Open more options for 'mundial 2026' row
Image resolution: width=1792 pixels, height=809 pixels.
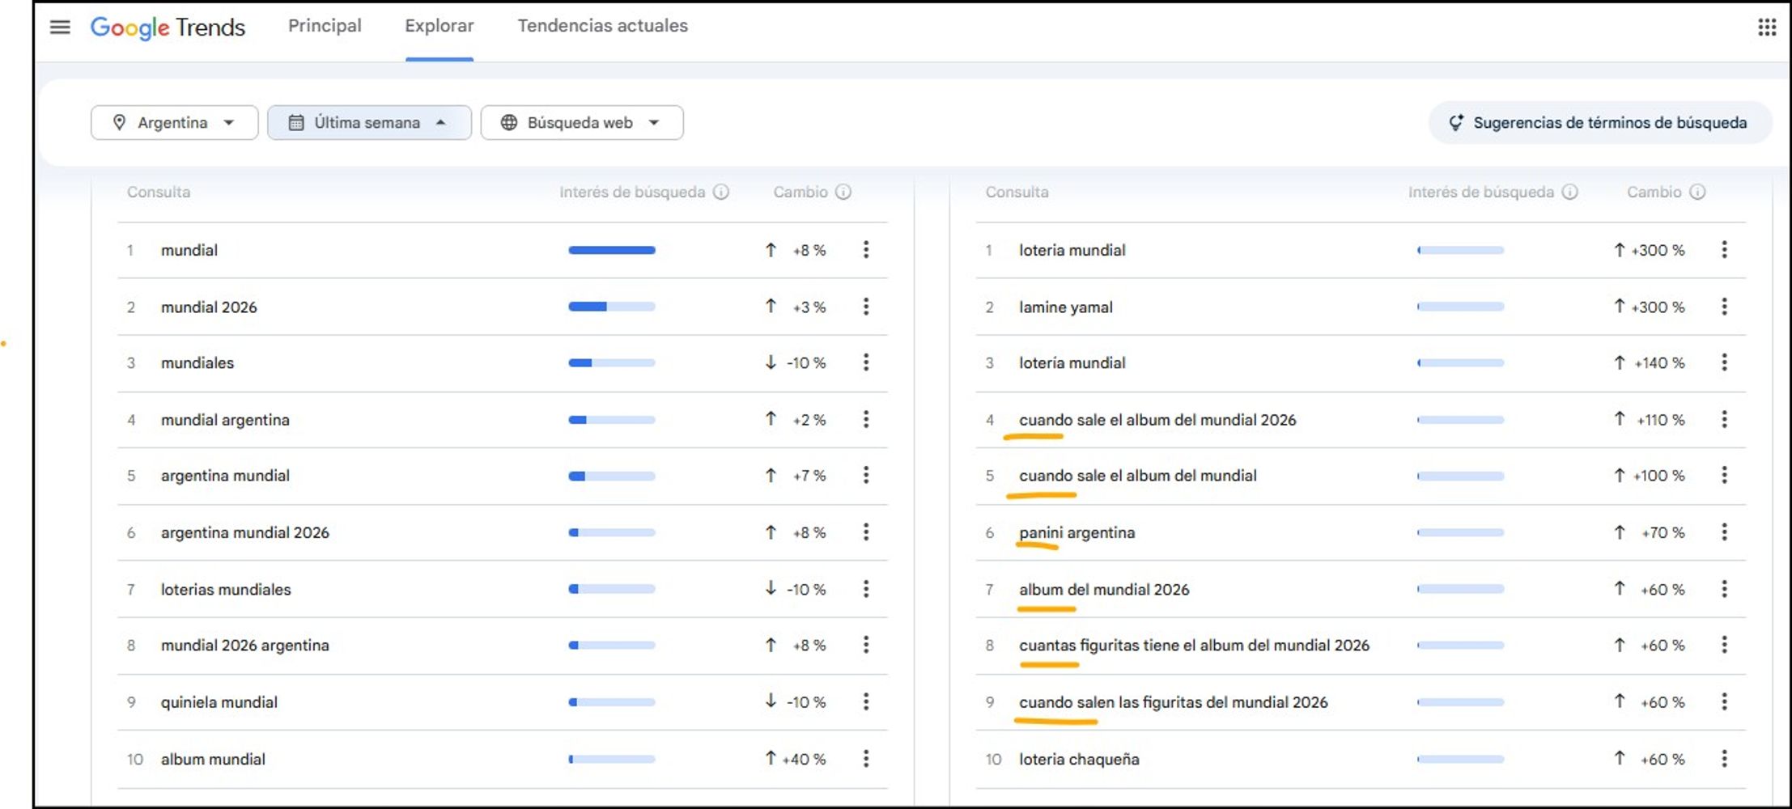(866, 307)
